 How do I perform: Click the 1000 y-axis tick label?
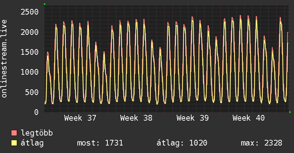30,72
